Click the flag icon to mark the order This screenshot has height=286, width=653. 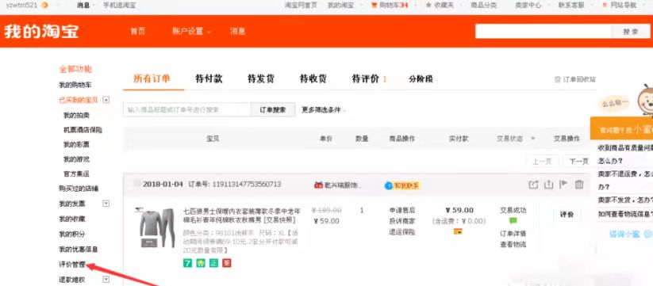tap(564, 184)
